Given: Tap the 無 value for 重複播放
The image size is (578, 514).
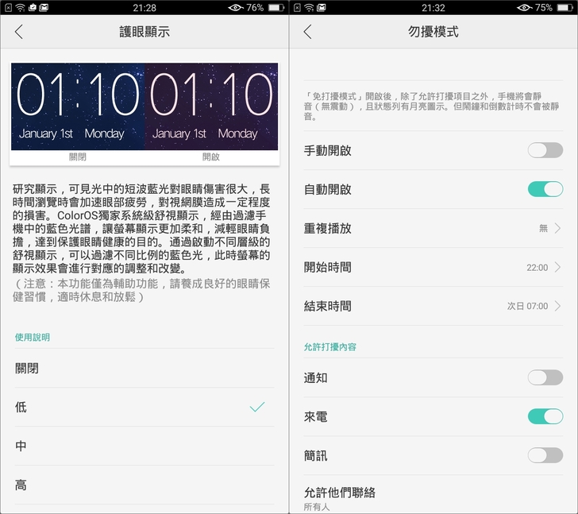Looking at the screenshot, I should 543,228.
